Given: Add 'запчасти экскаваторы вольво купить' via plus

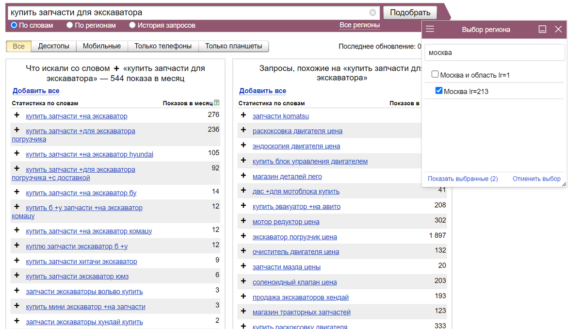Looking at the screenshot, I should pos(17,291).
